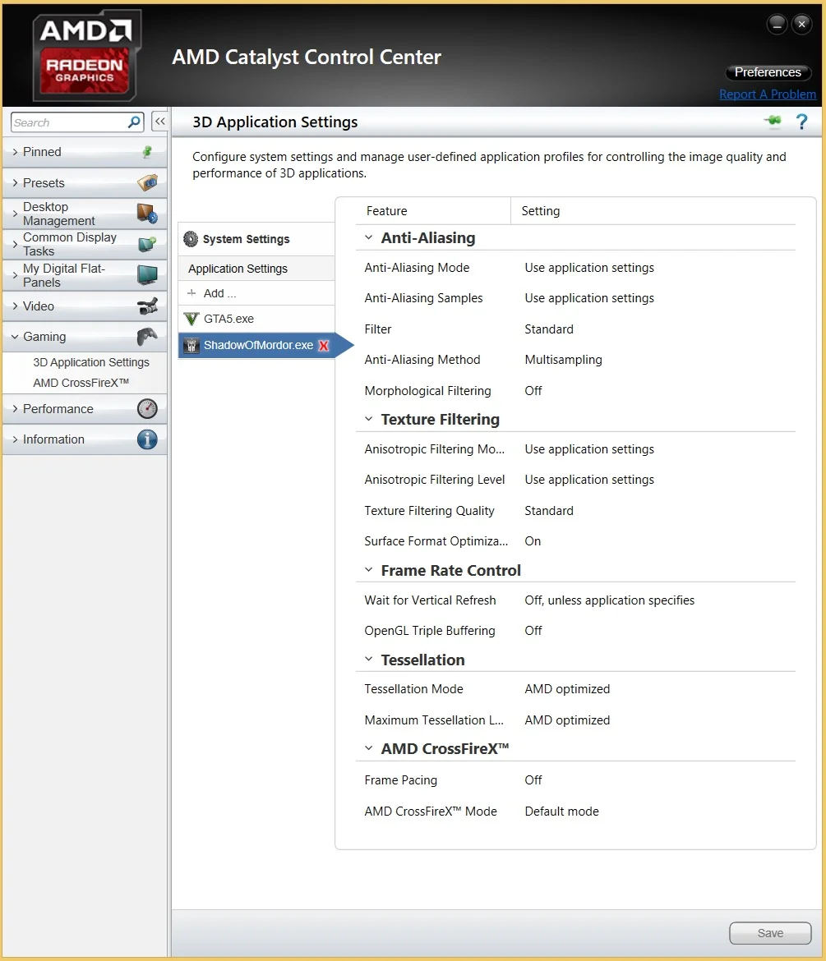Click the GTA5.exe game icon
Screen dimensions: 826x961
[192, 319]
